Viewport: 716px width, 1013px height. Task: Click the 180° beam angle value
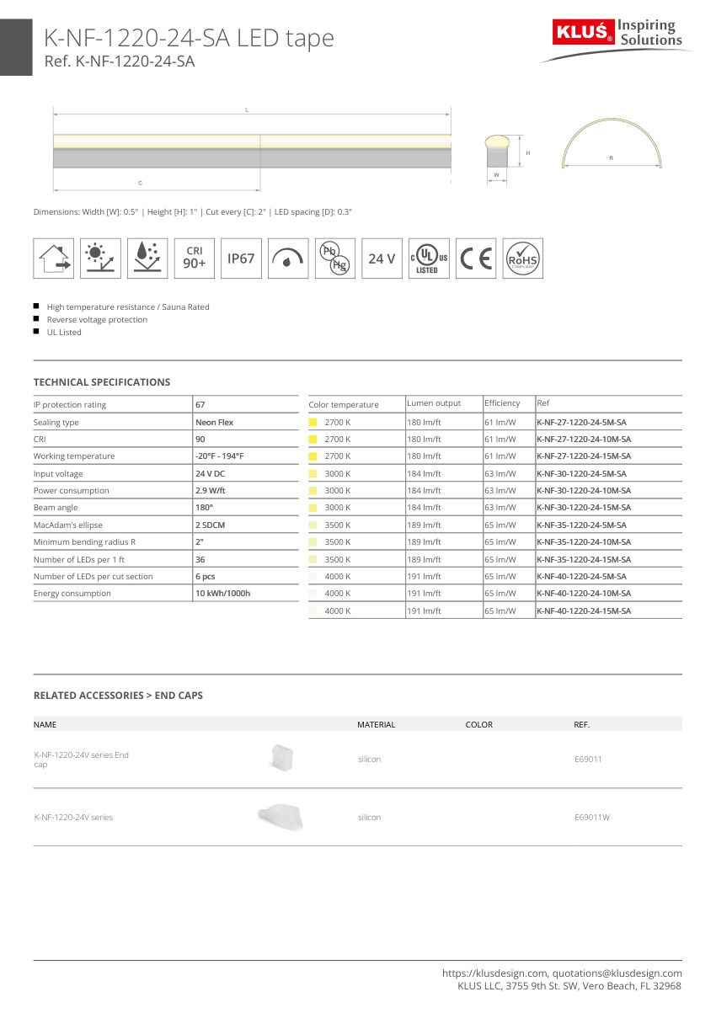[204, 508]
